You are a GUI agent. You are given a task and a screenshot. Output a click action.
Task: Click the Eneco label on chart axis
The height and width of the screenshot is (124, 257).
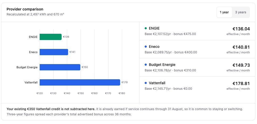coord(33,52)
